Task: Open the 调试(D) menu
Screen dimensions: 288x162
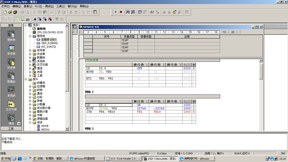Action: [49, 6]
